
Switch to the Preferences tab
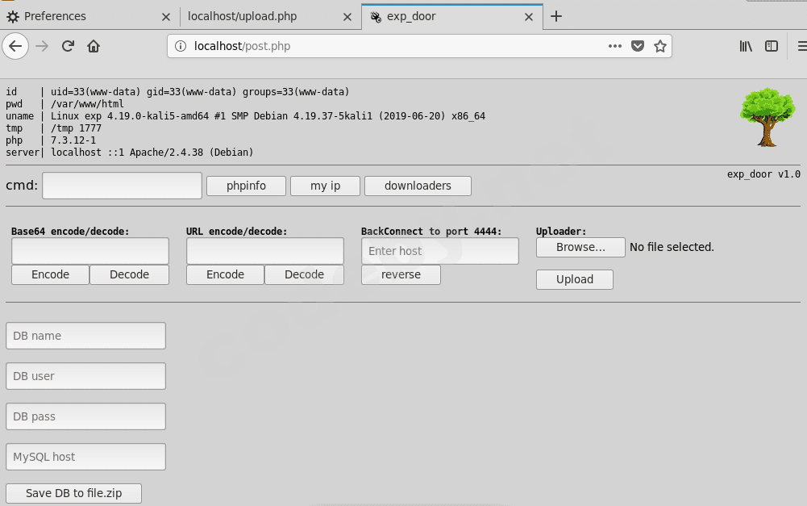(89, 16)
